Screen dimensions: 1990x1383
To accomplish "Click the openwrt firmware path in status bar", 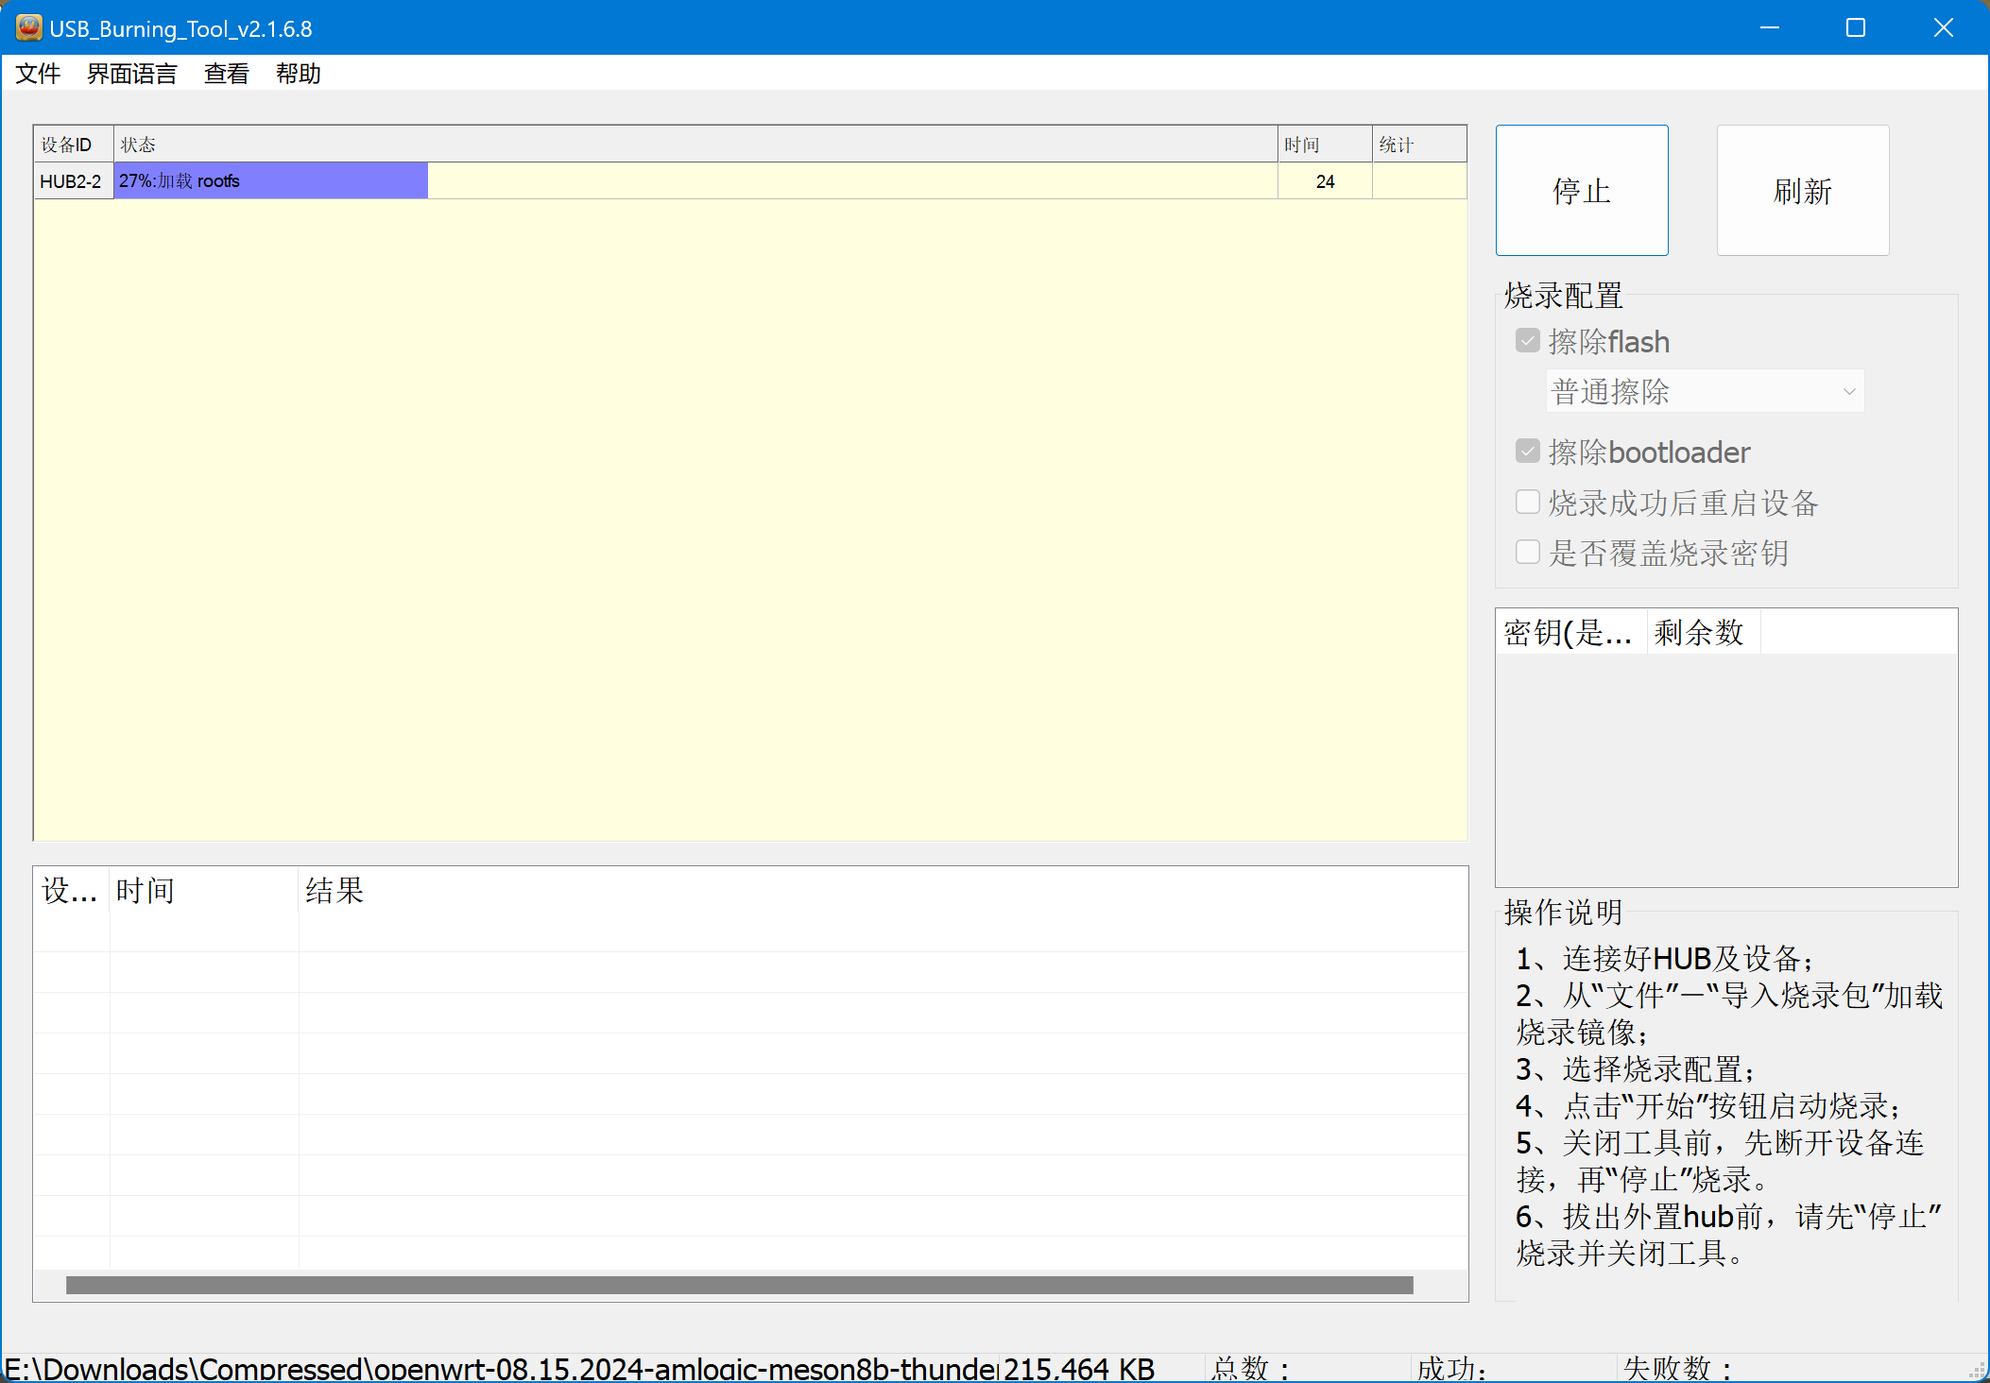I will [x=491, y=1367].
